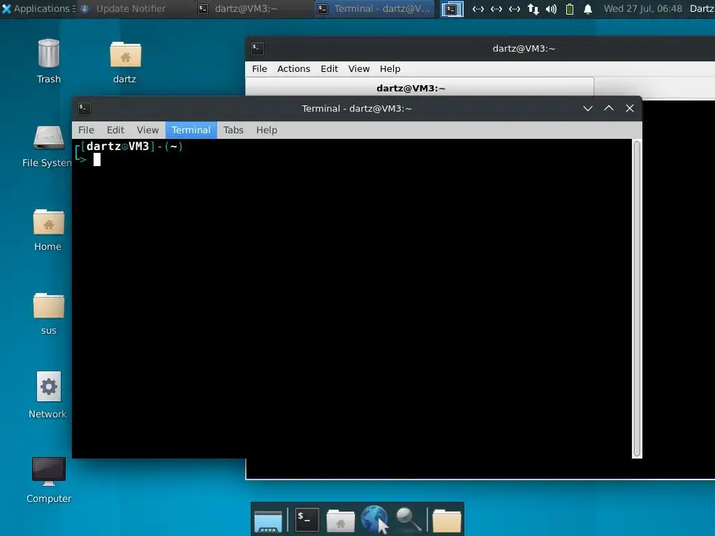This screenshot has width=715, height=536.
Task: Click the highlighted workspace switcher icon
Action: (x=452, y=9)
